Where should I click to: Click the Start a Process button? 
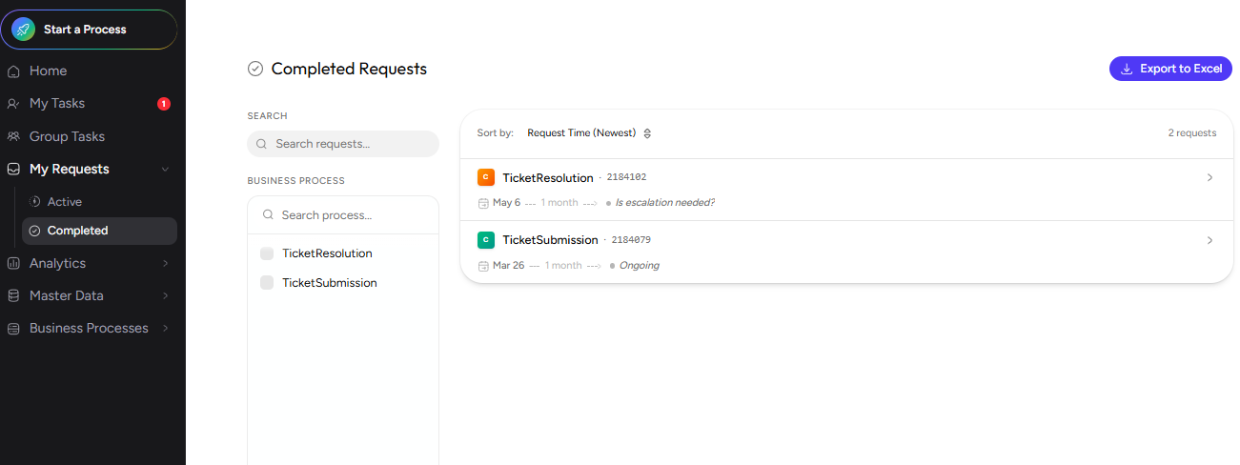tap(89, 30)
